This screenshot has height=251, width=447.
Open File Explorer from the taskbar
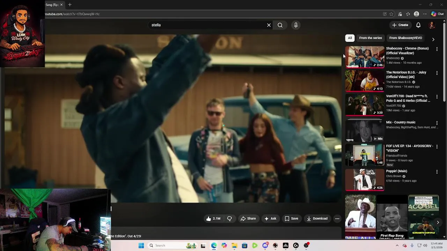234,245
